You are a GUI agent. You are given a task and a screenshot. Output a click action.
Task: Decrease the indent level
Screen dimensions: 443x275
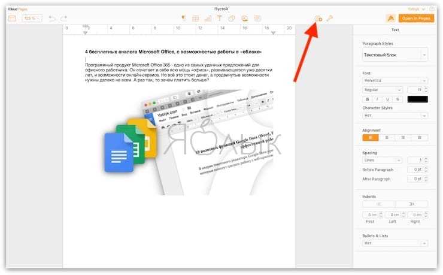378,204
